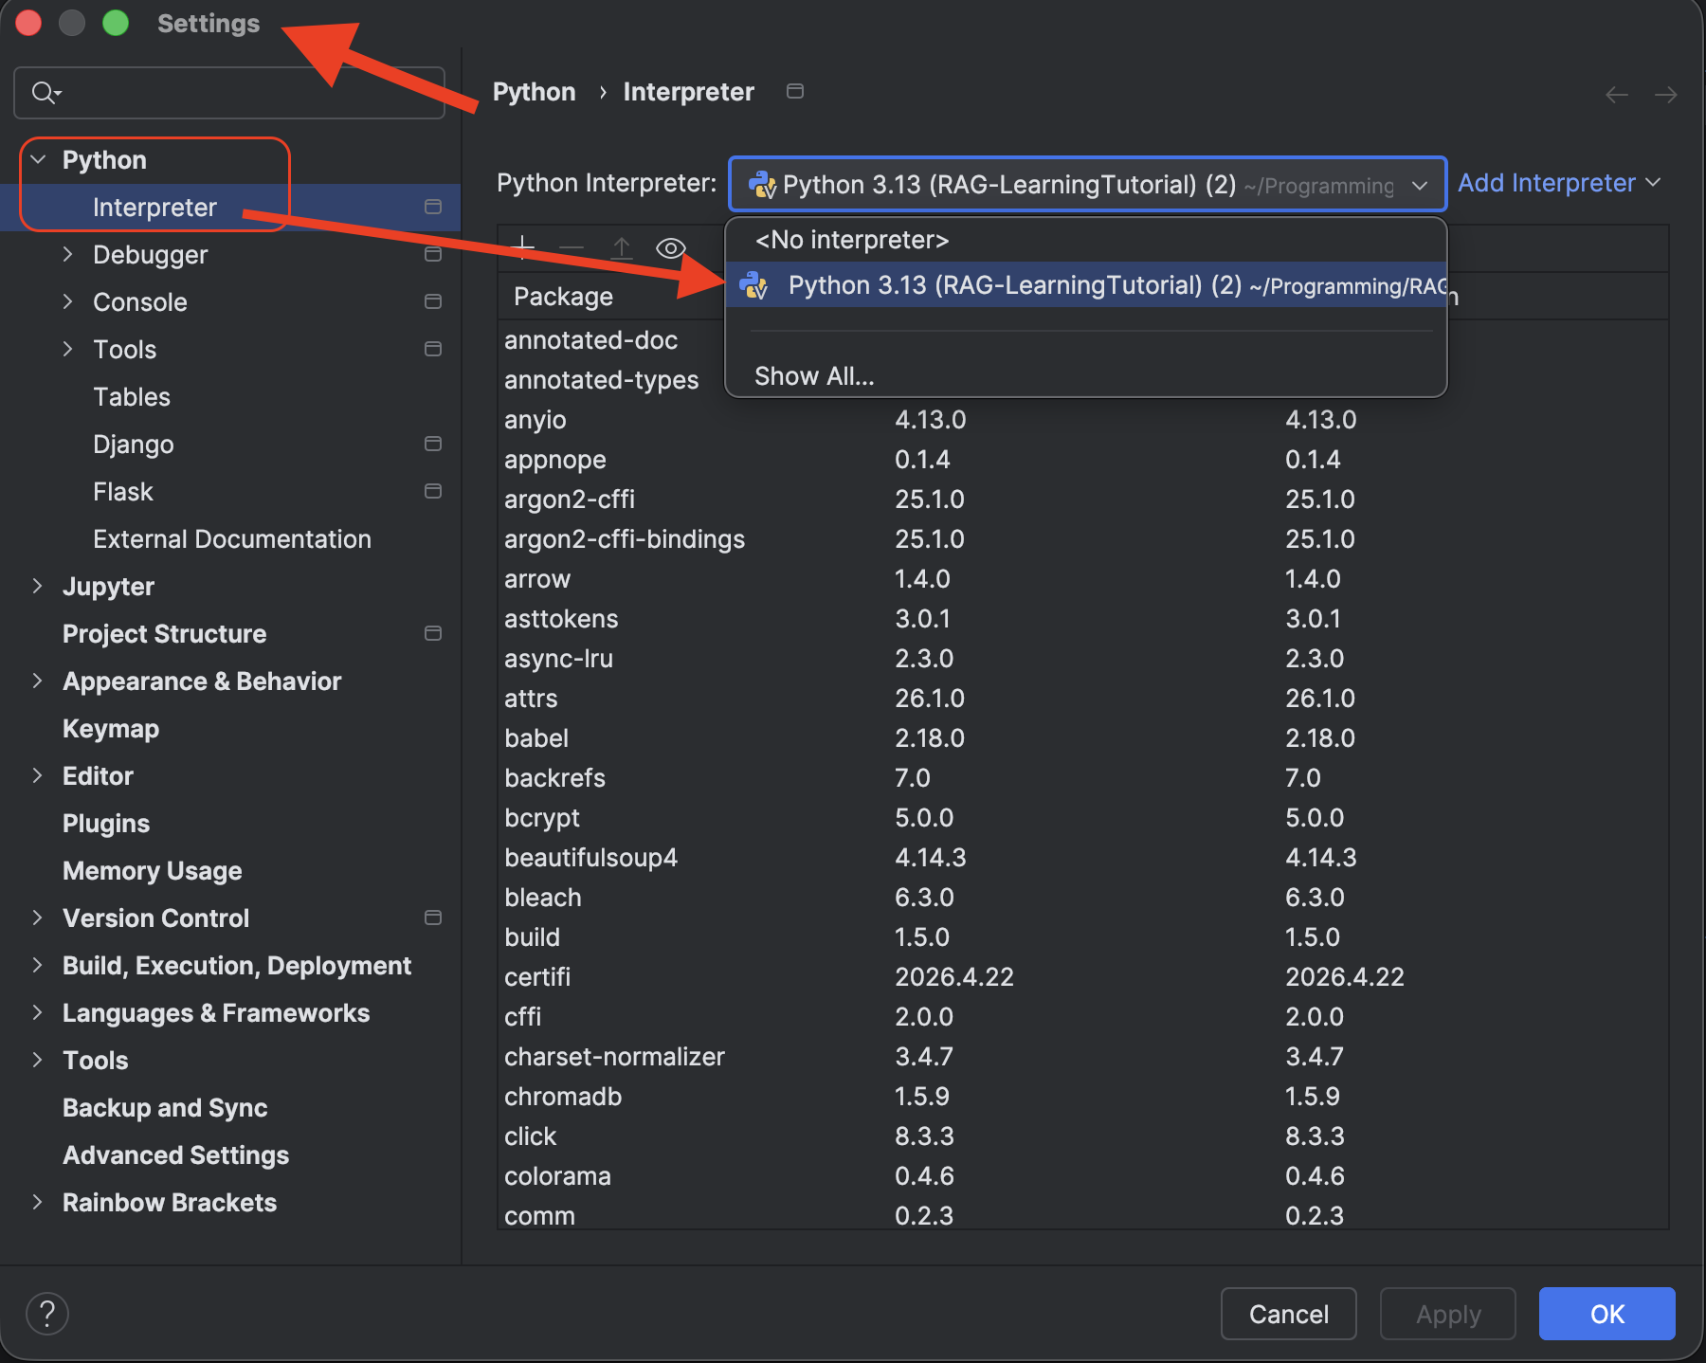Select the anyio package row
Image resolution: width=1706 pixels, height=1363 pixels.
coord(1082,420)
